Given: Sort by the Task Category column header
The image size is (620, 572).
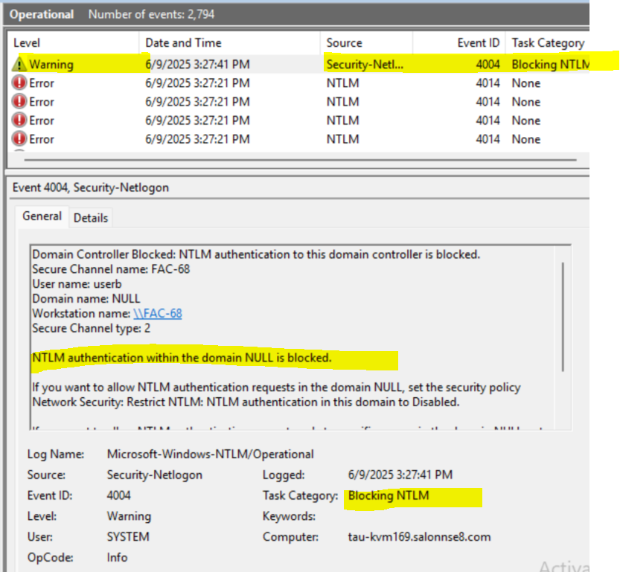Looking at the screenshot, I should (546, 42).
